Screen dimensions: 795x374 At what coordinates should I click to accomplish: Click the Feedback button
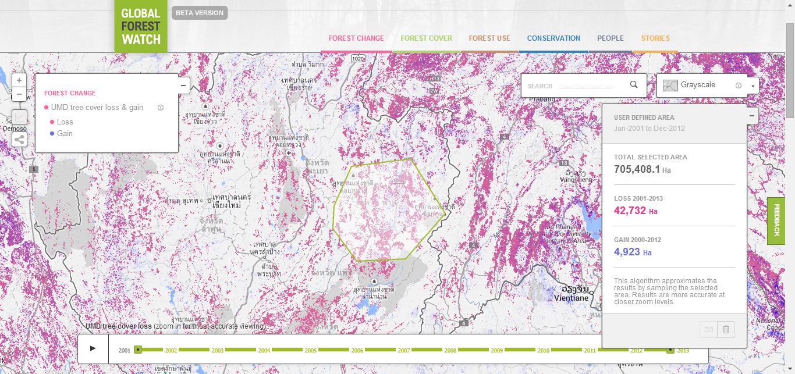coord(776,221)
